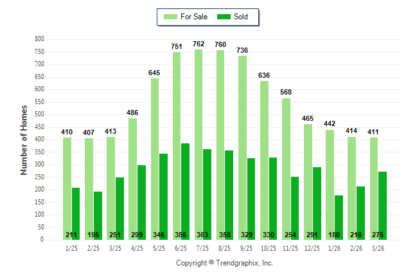Click the 386 Sold bar for 6/25

pyautogui.click(x=185, y=192)
